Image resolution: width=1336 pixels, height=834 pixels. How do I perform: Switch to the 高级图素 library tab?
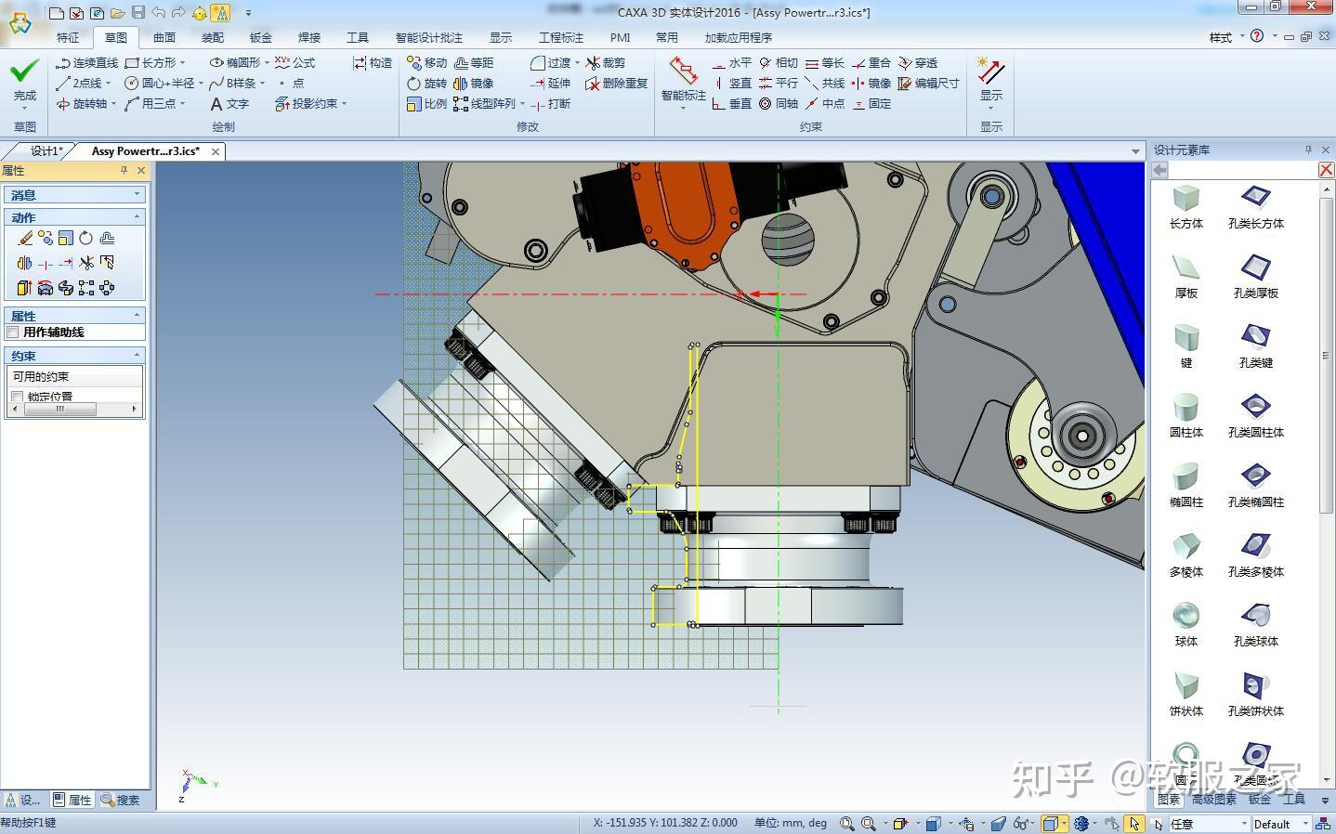[x=1214, y=799]
